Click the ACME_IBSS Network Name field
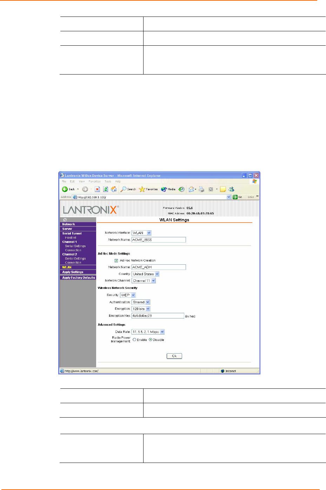 tap(159, 240)
